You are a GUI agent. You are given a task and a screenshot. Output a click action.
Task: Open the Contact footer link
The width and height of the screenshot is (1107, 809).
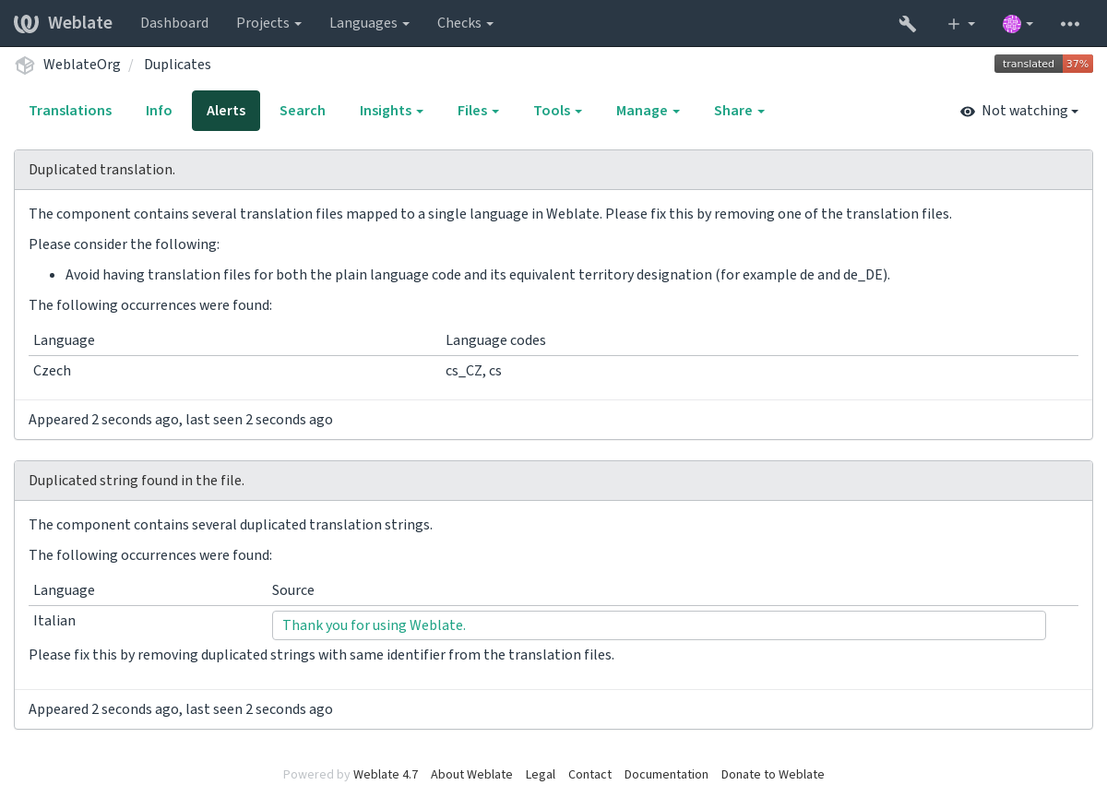(589, 775)
